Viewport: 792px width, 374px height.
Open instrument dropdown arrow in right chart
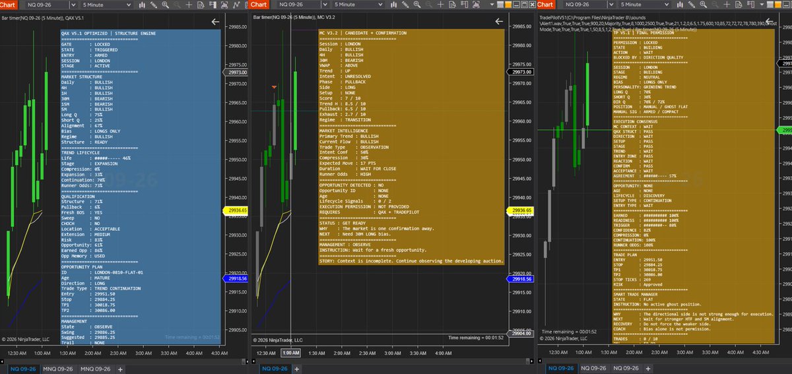[x=611, y=5]
